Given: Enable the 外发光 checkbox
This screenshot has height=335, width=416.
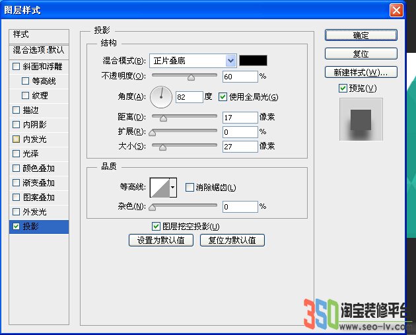Looking at the screenshot, I should pyautogui.click(x=17, y=212).
